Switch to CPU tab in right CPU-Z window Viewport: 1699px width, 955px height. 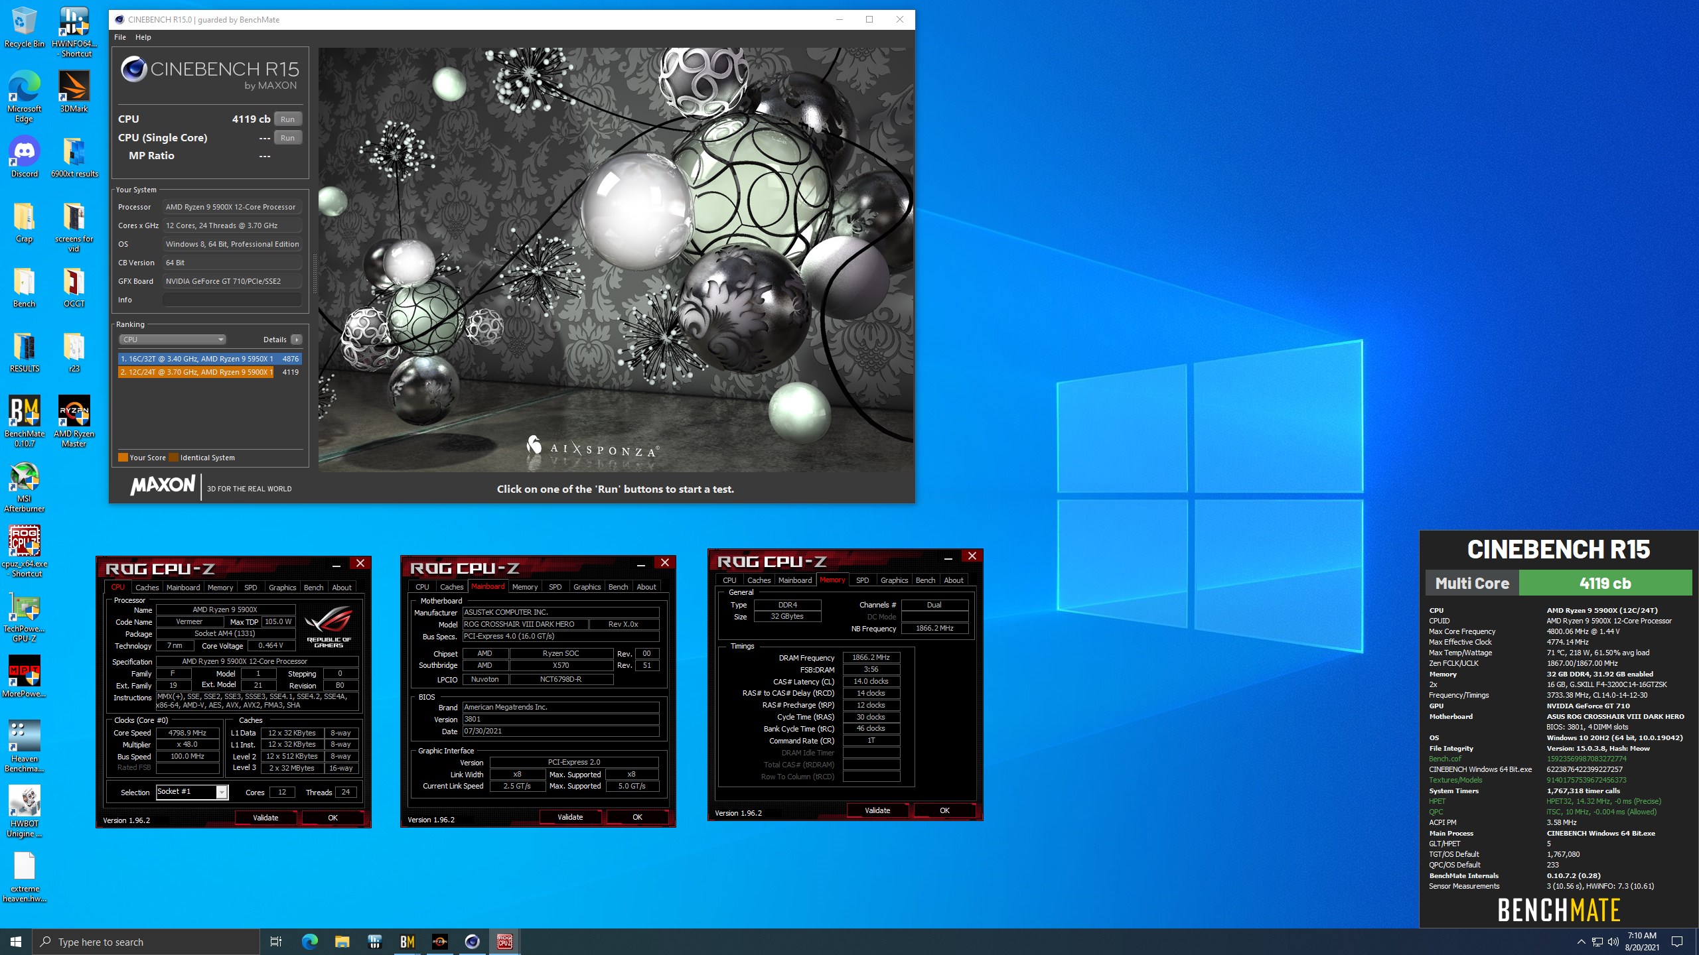click(x=729, y=580)
